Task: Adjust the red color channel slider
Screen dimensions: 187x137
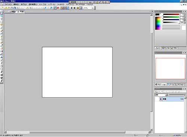Action: coord(171,15)
